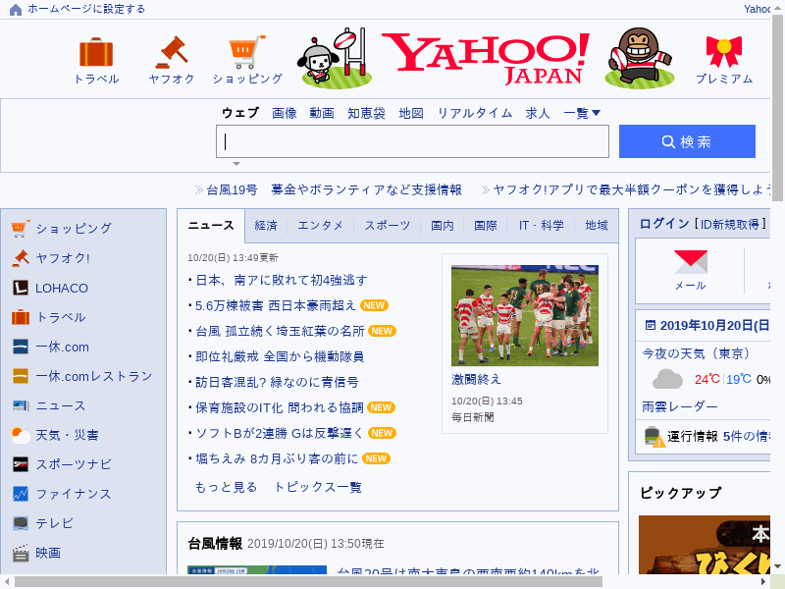The image size is (785, 589).
Task: Switch to the エンタメ news tab
Action: pyautogui.click(x=320, y=226)
